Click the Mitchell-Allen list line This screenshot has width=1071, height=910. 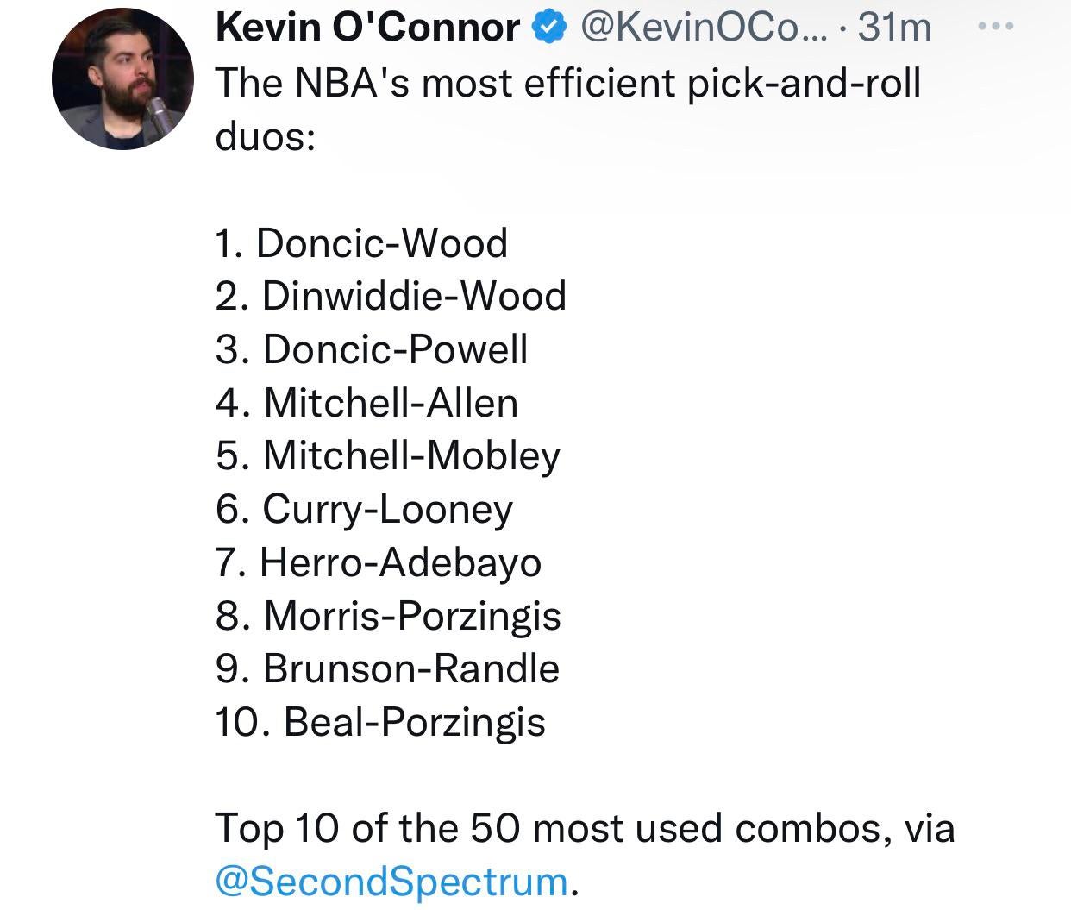point(367,402)
